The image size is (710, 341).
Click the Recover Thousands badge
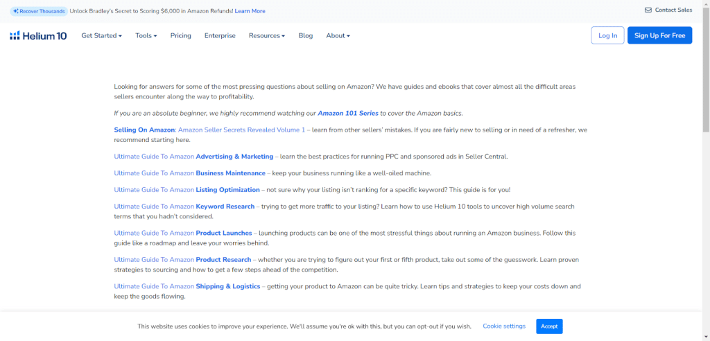click(39, 11)
